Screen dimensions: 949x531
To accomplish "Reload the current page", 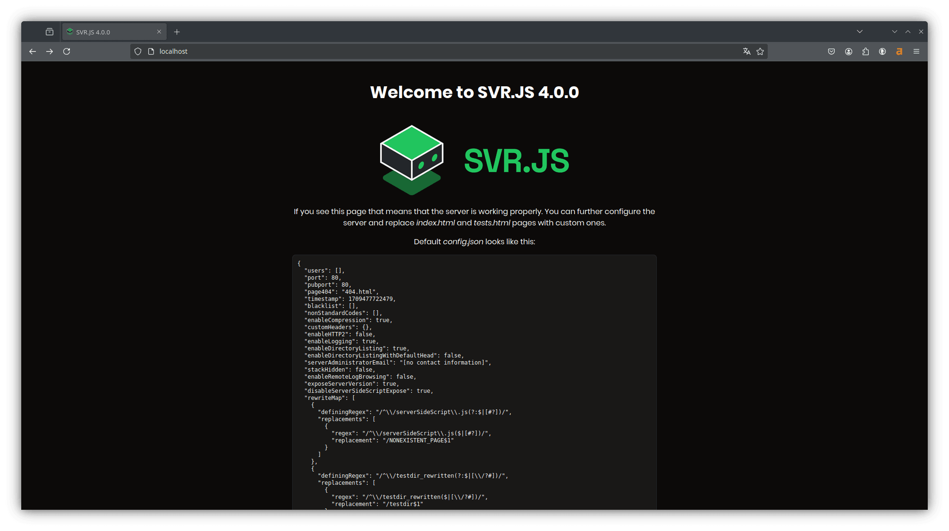I will 67,51.
